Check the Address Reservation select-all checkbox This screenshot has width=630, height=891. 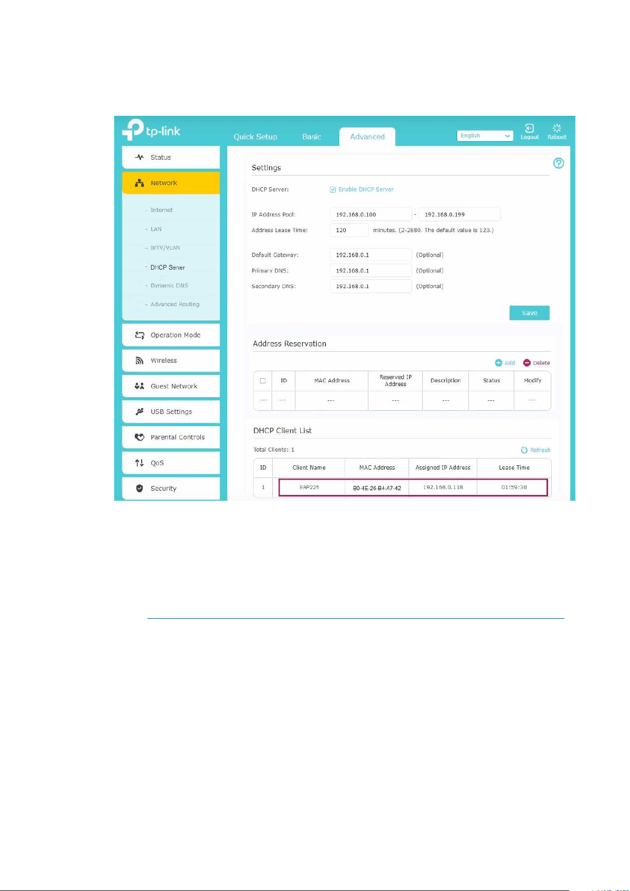[x=263, y=381]
